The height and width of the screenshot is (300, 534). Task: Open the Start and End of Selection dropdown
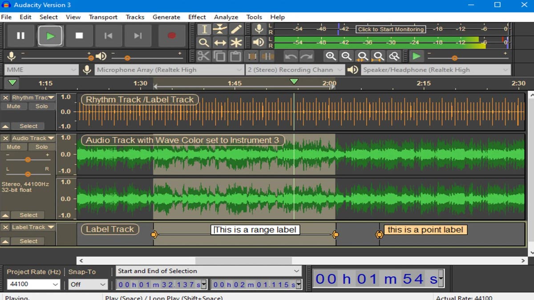coord(209,271)
